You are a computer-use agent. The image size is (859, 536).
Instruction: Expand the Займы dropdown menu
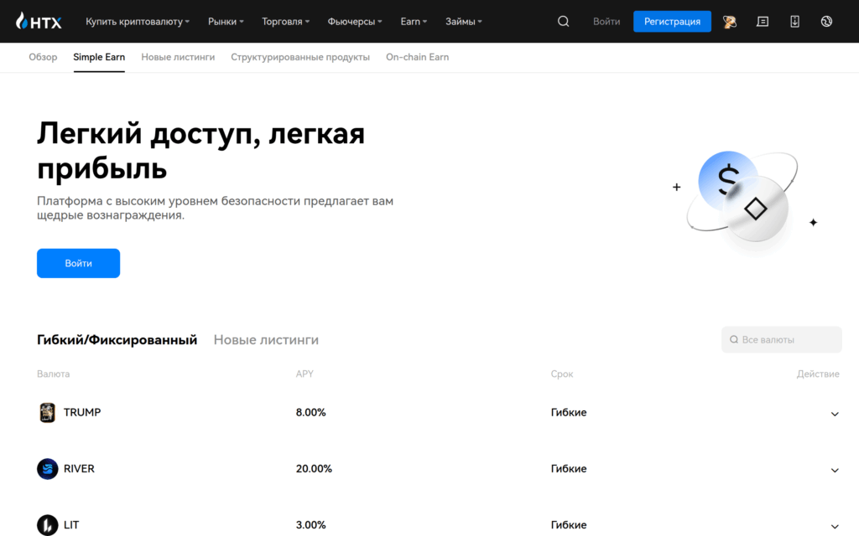(x=463, y=21)
